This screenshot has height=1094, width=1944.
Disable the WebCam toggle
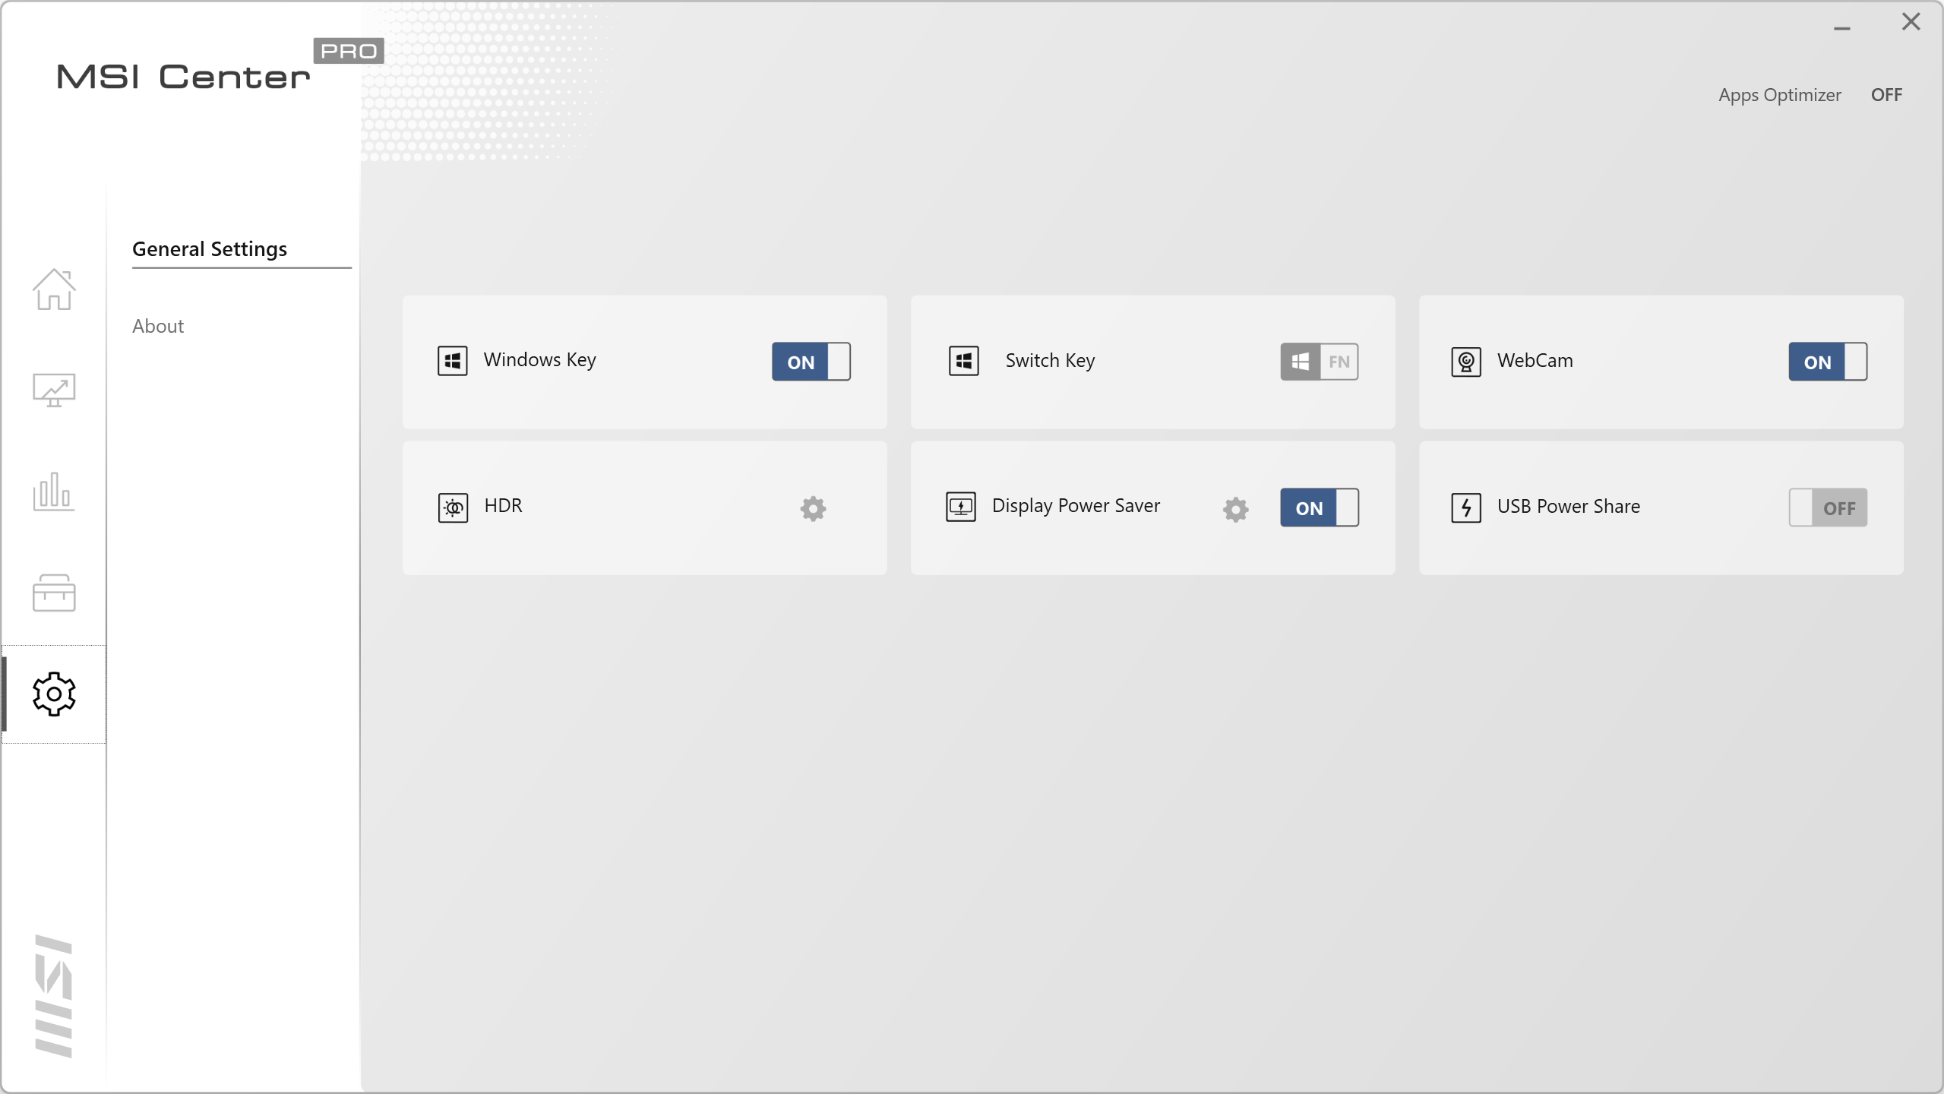[1827, 362]
